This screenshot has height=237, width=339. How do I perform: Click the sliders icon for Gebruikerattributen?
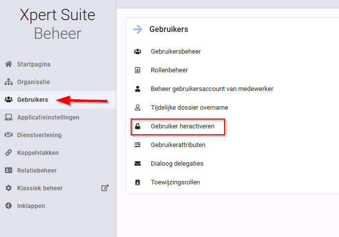click(x=138, y=145)
